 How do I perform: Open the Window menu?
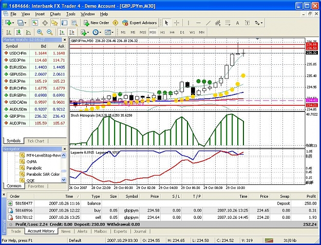(x=88, y=14)
